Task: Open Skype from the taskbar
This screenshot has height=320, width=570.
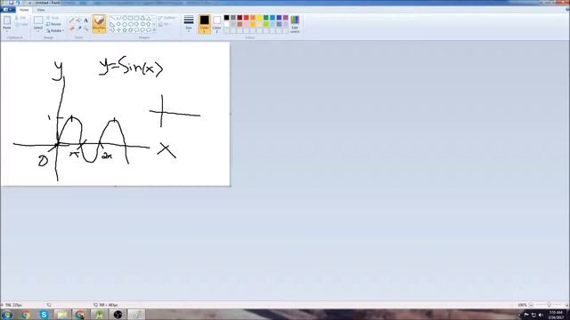Action: pyautogui.click(x=44, y=315)
